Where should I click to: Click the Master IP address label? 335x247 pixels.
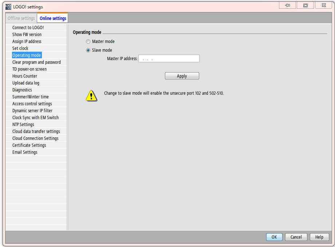coord(122,59)
